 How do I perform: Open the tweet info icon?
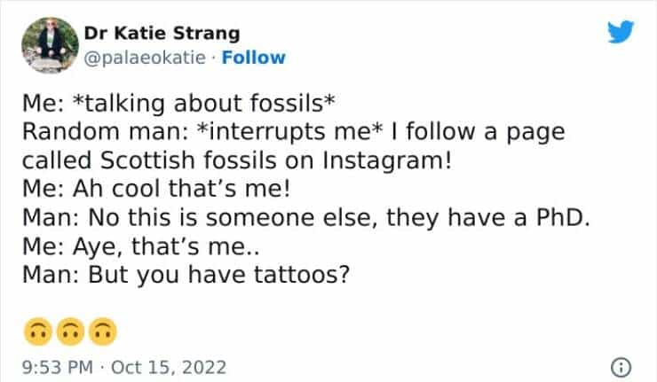point(622,366)
